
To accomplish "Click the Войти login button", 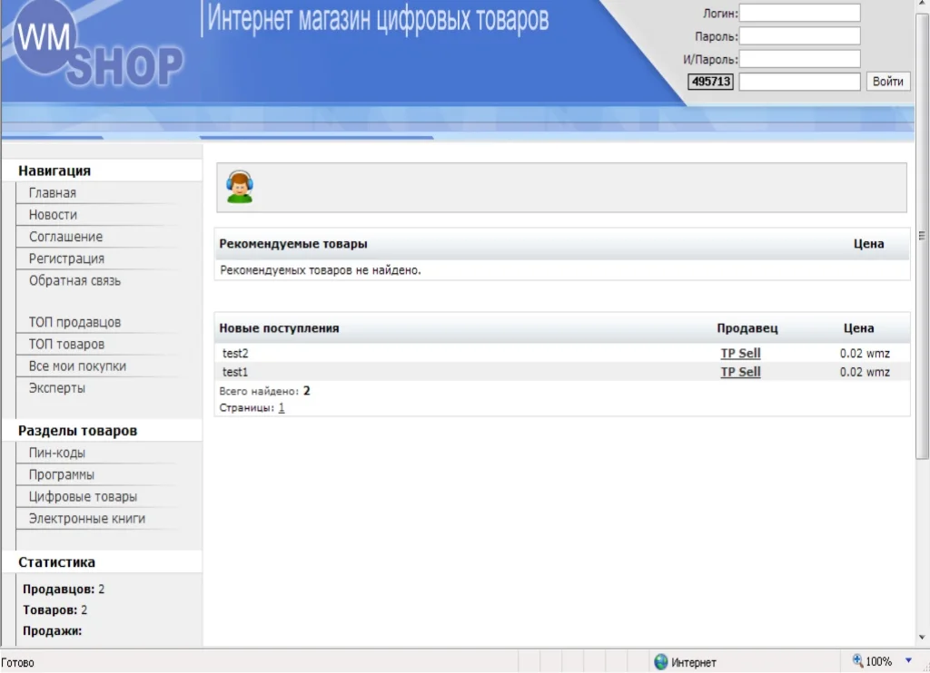I will pyautogui.click(x=887, y=82).
